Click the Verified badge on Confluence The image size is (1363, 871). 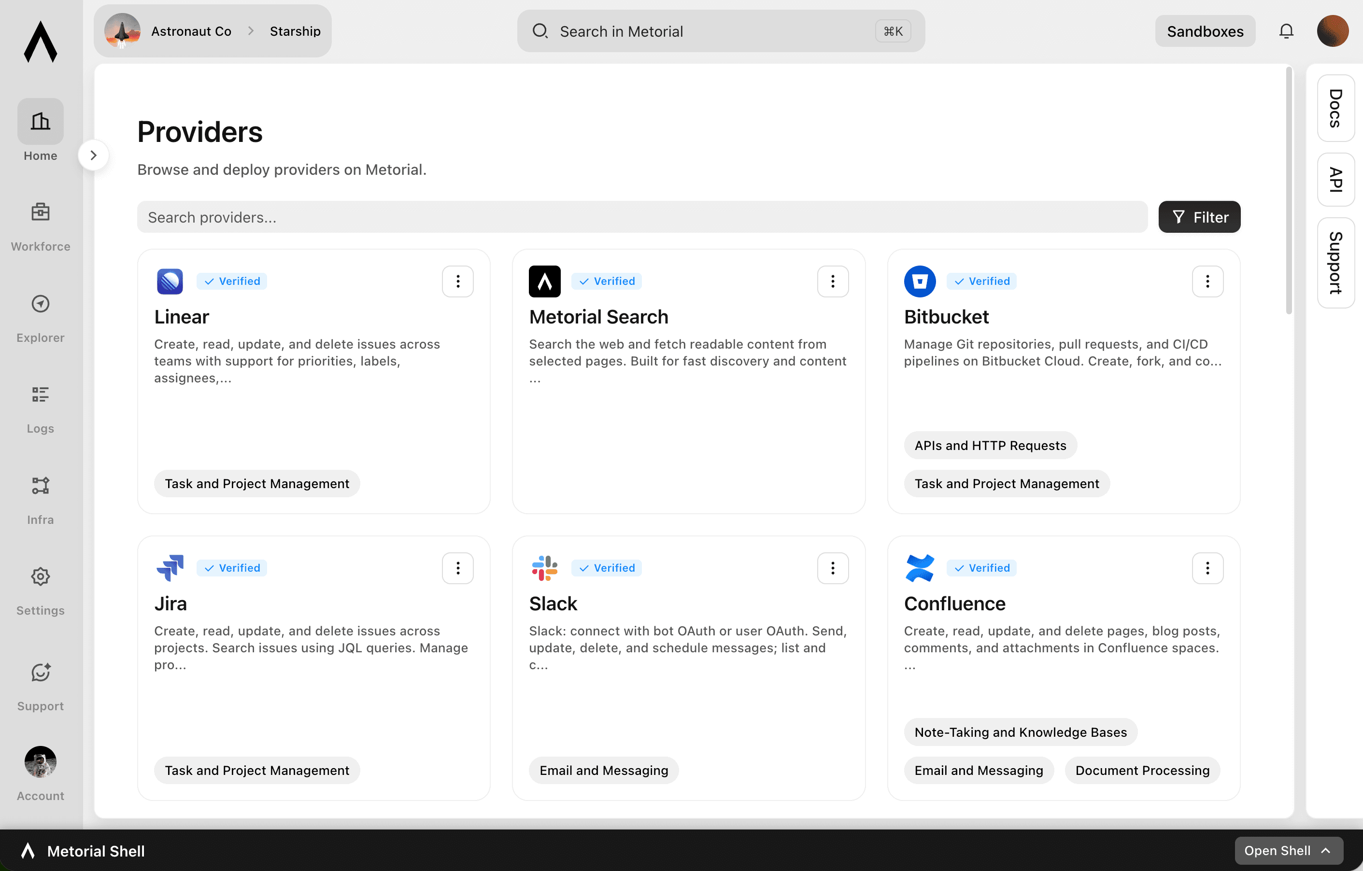tap(981, 568)
